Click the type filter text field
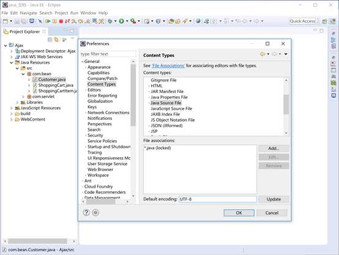The image size is (339, 255). pos(108,54)
